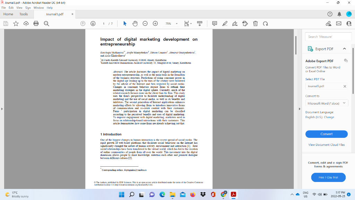Image resolution: width=355 pixels, height=200 pixels.
Task: Go to the next page with down arrow
Action: pos(93,23)
